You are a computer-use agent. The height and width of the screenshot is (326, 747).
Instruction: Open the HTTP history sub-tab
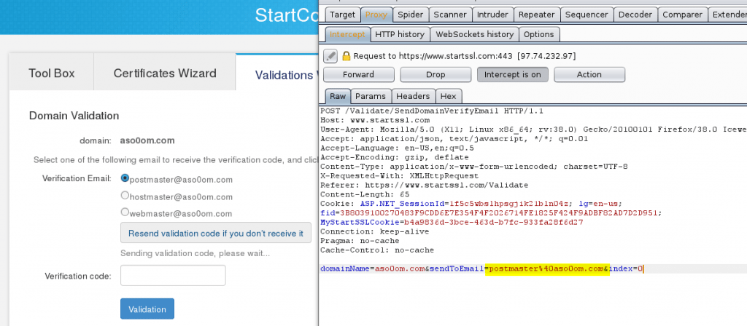point(400,34)
